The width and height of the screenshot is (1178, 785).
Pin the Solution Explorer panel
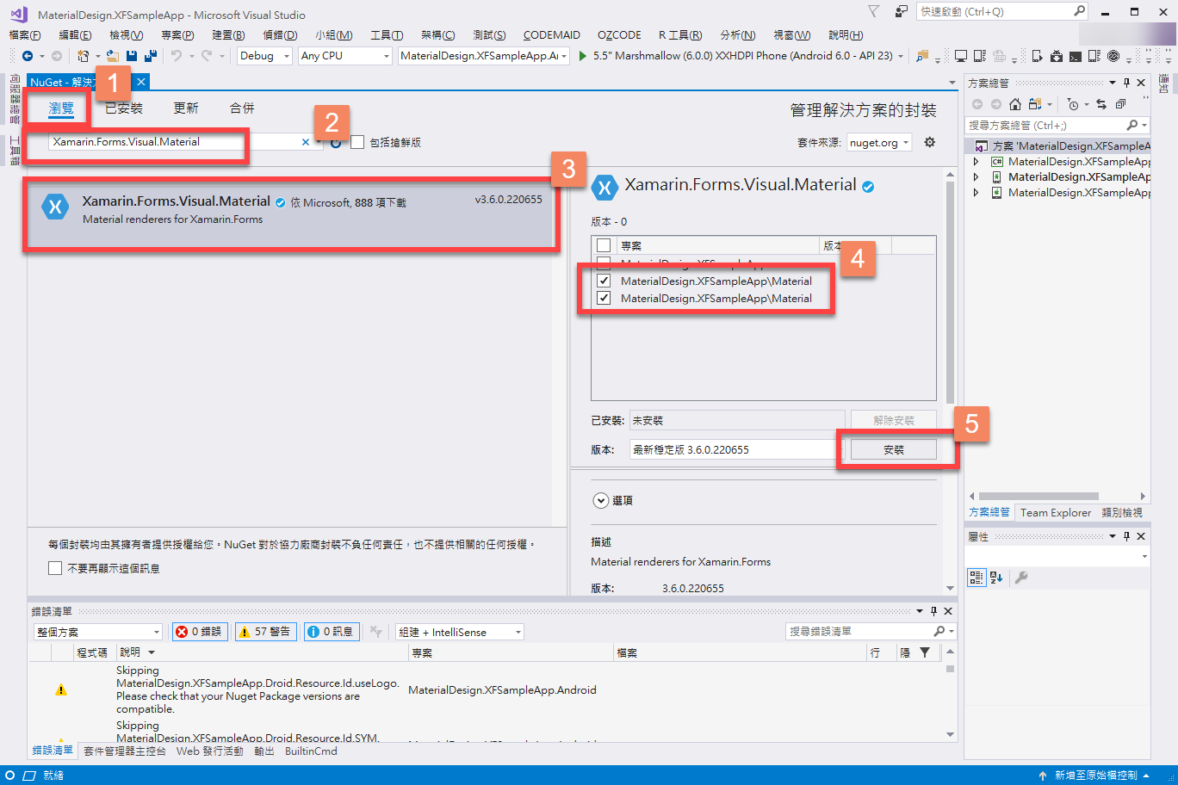1126,83
